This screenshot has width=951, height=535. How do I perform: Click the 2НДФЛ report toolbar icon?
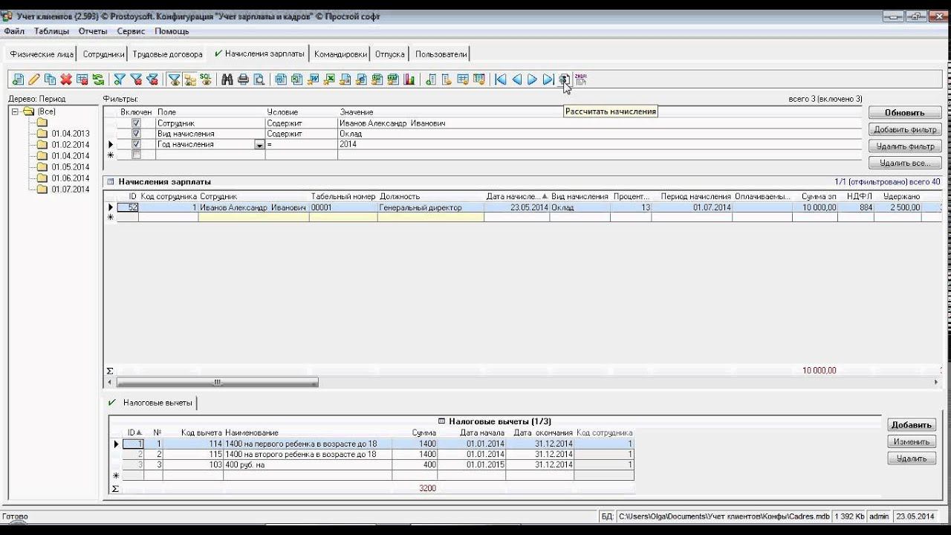[581, 80]
